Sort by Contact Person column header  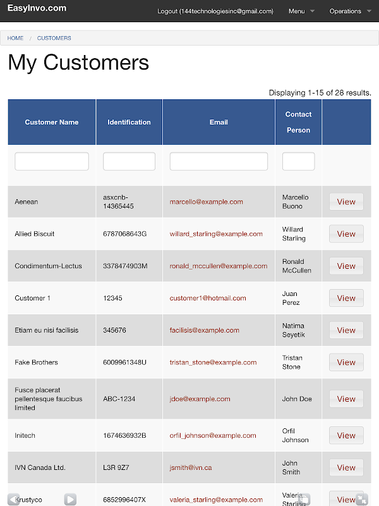[298, 122]
